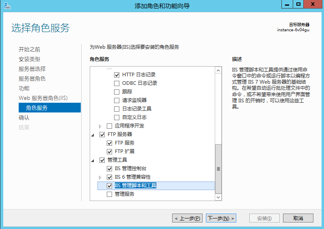Viewport: 324px width, 229px height.
Task: Select the FTP 扩展 row label
Action: [x=125, y=151]
